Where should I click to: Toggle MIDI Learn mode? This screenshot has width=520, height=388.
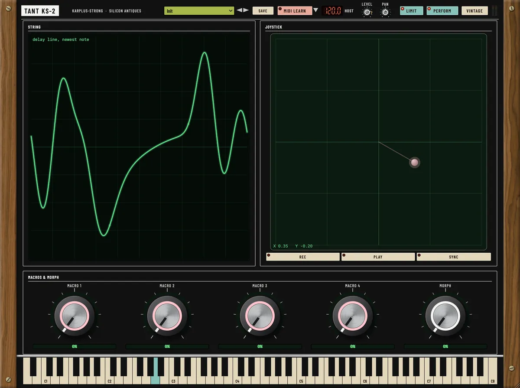tap(295, 11)
